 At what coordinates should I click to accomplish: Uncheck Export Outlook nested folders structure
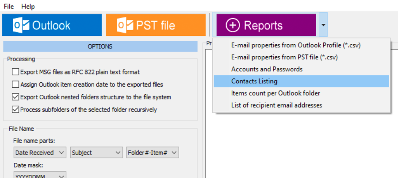pyautogui.click(x=16, y=97)
